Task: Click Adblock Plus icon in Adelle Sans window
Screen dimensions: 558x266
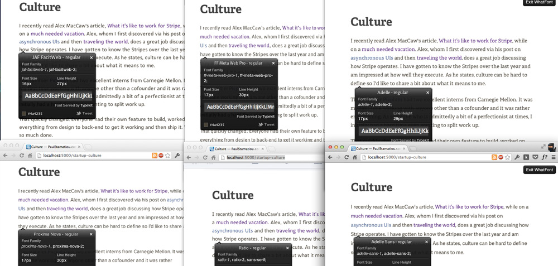Action: [501, 157]
